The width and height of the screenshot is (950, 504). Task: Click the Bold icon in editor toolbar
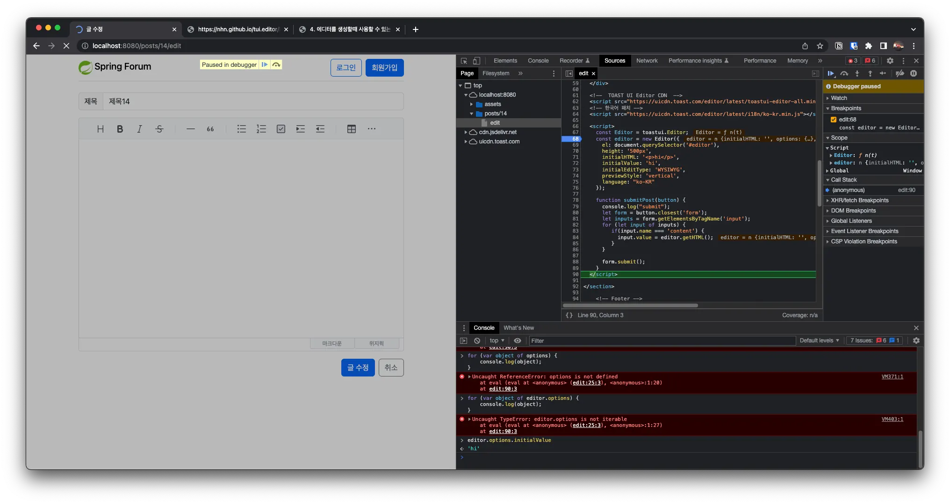120,129
